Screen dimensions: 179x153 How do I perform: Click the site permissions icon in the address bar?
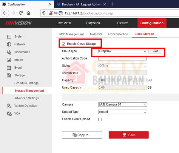coord(56,13)
